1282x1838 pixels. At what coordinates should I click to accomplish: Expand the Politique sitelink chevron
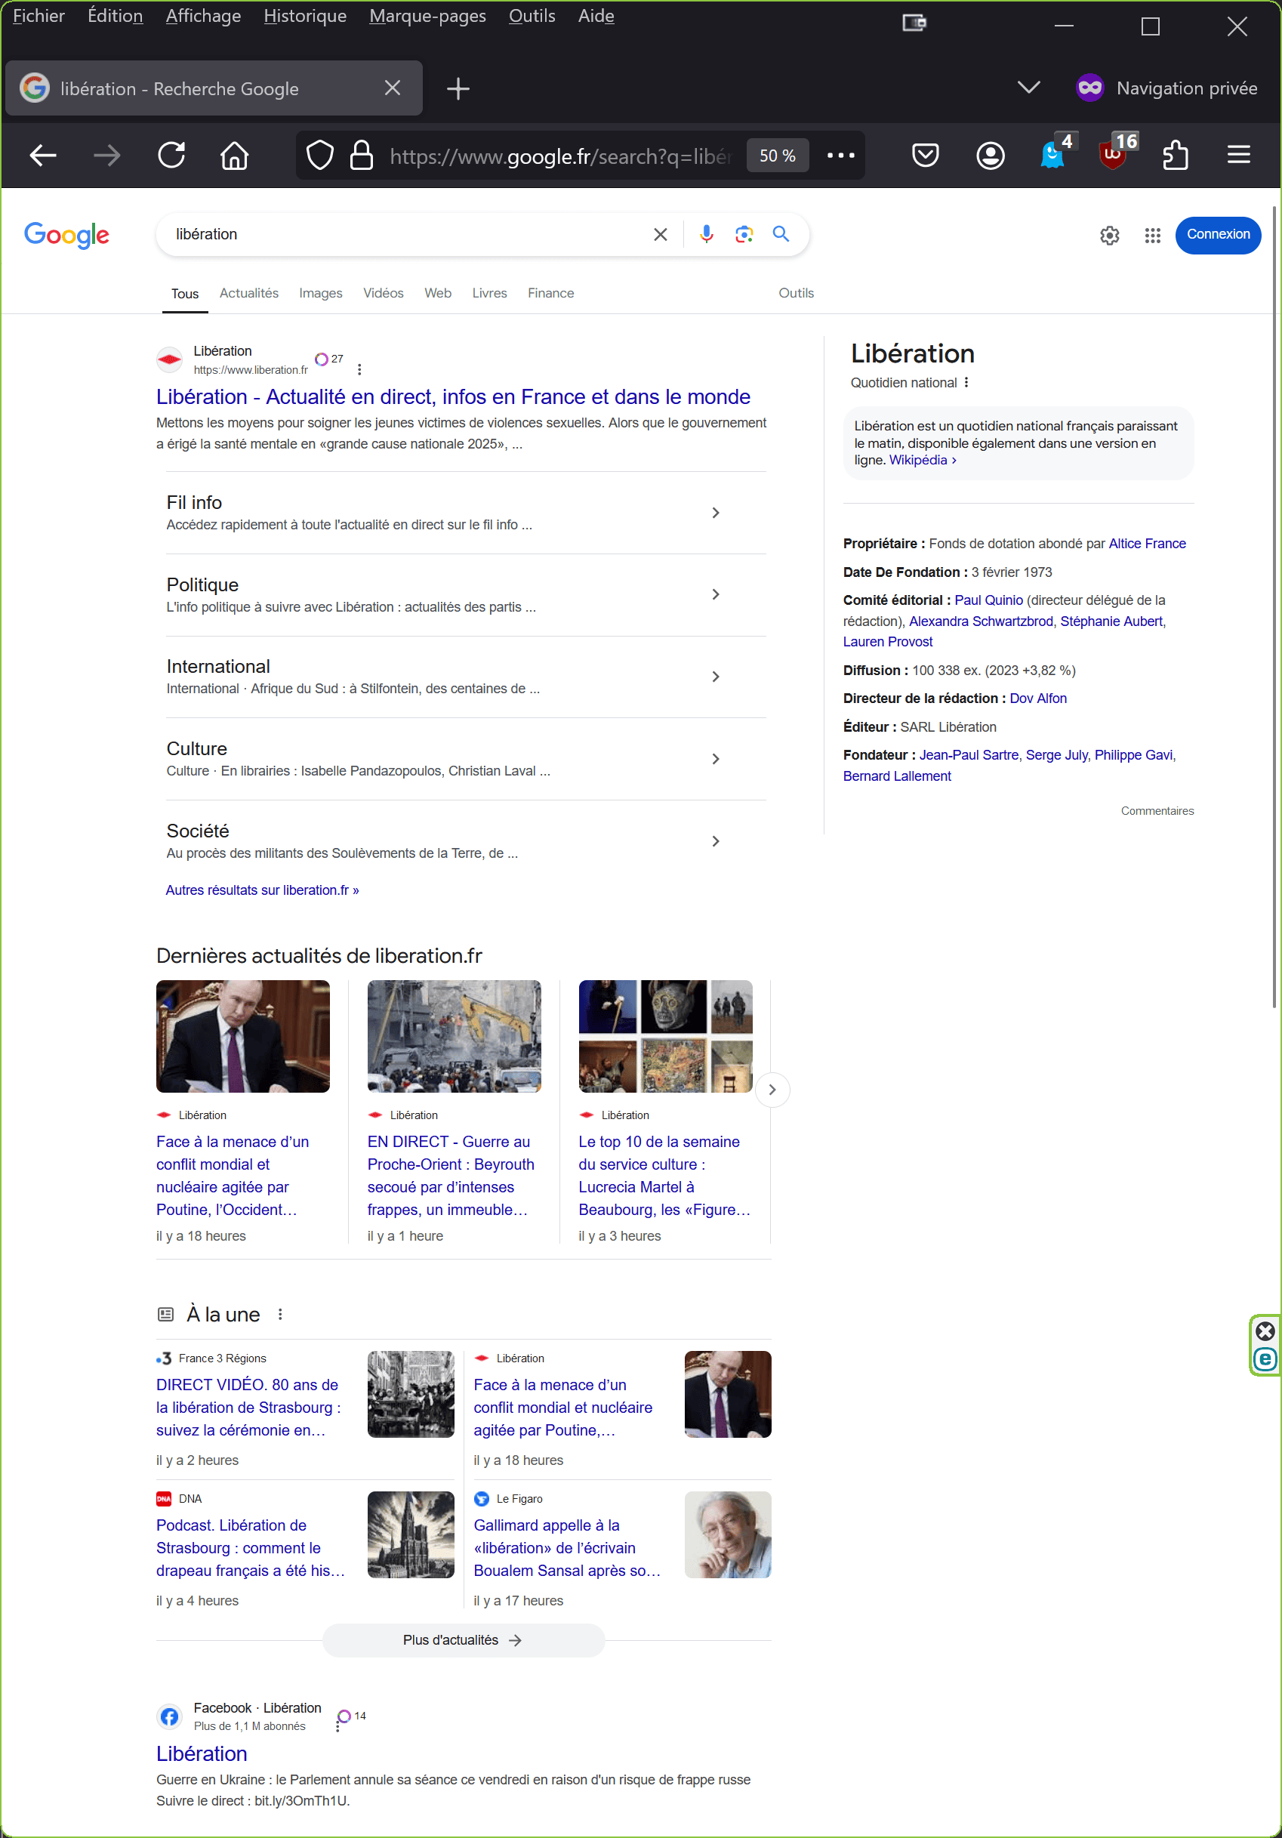[x=716, y=594]
